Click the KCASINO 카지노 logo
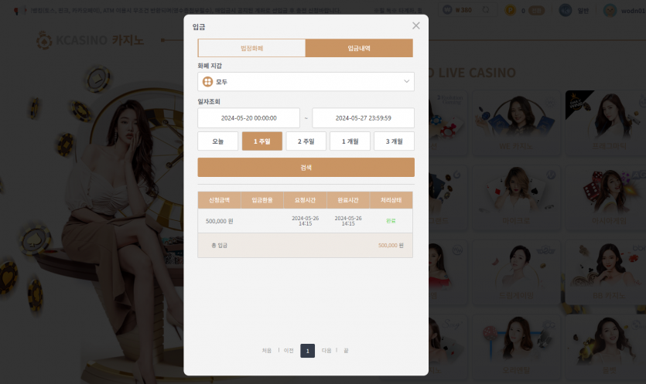646x384 pixels. tap(91, 40)
